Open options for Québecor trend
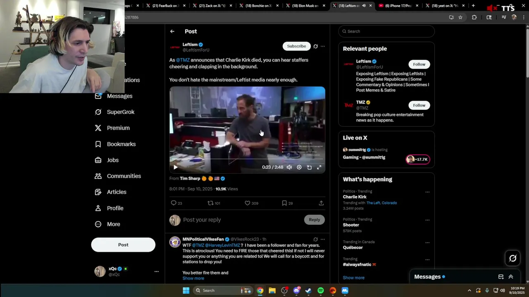 click(x=427, y=243)
